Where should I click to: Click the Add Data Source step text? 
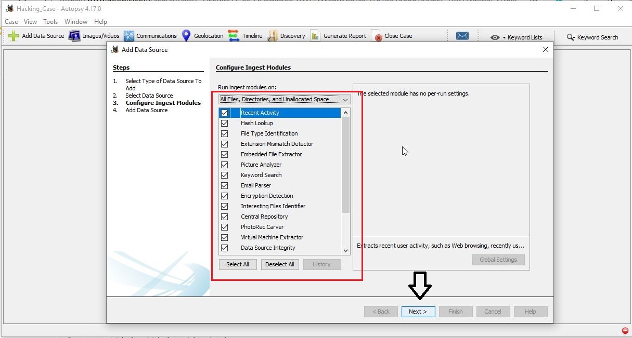tap(147, 110)
